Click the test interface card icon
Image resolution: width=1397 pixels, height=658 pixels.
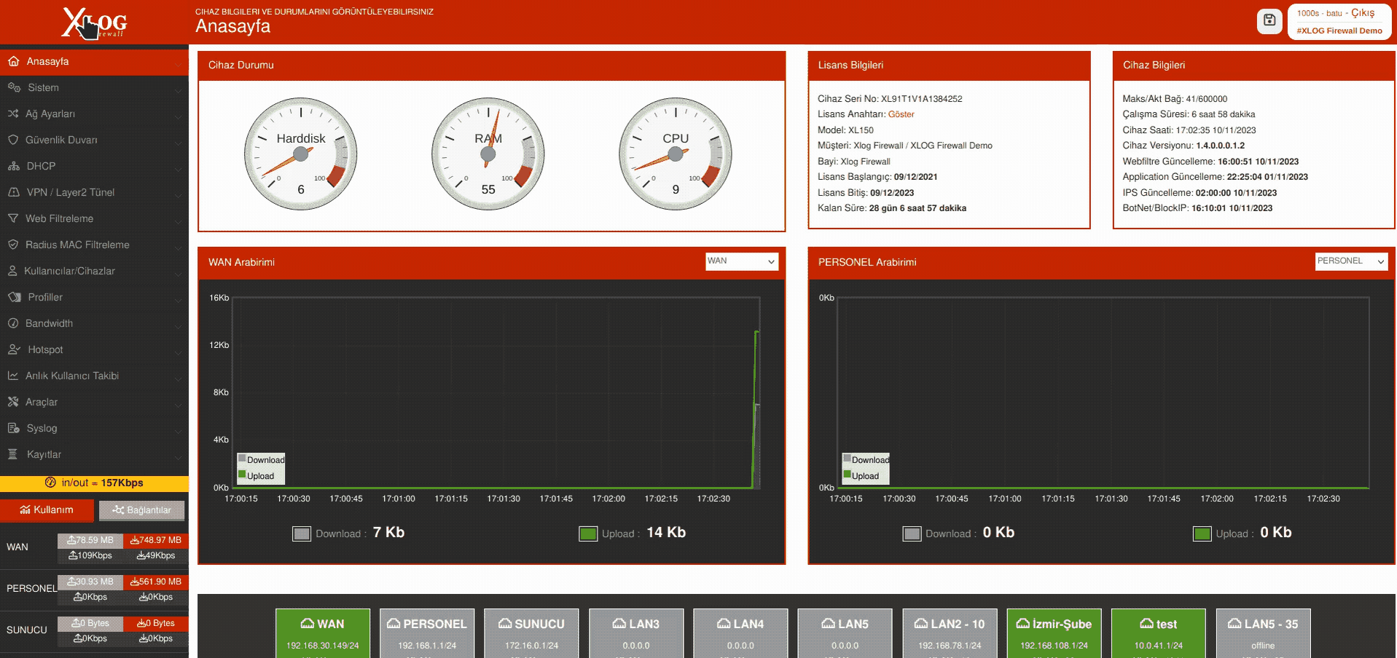1146,624
